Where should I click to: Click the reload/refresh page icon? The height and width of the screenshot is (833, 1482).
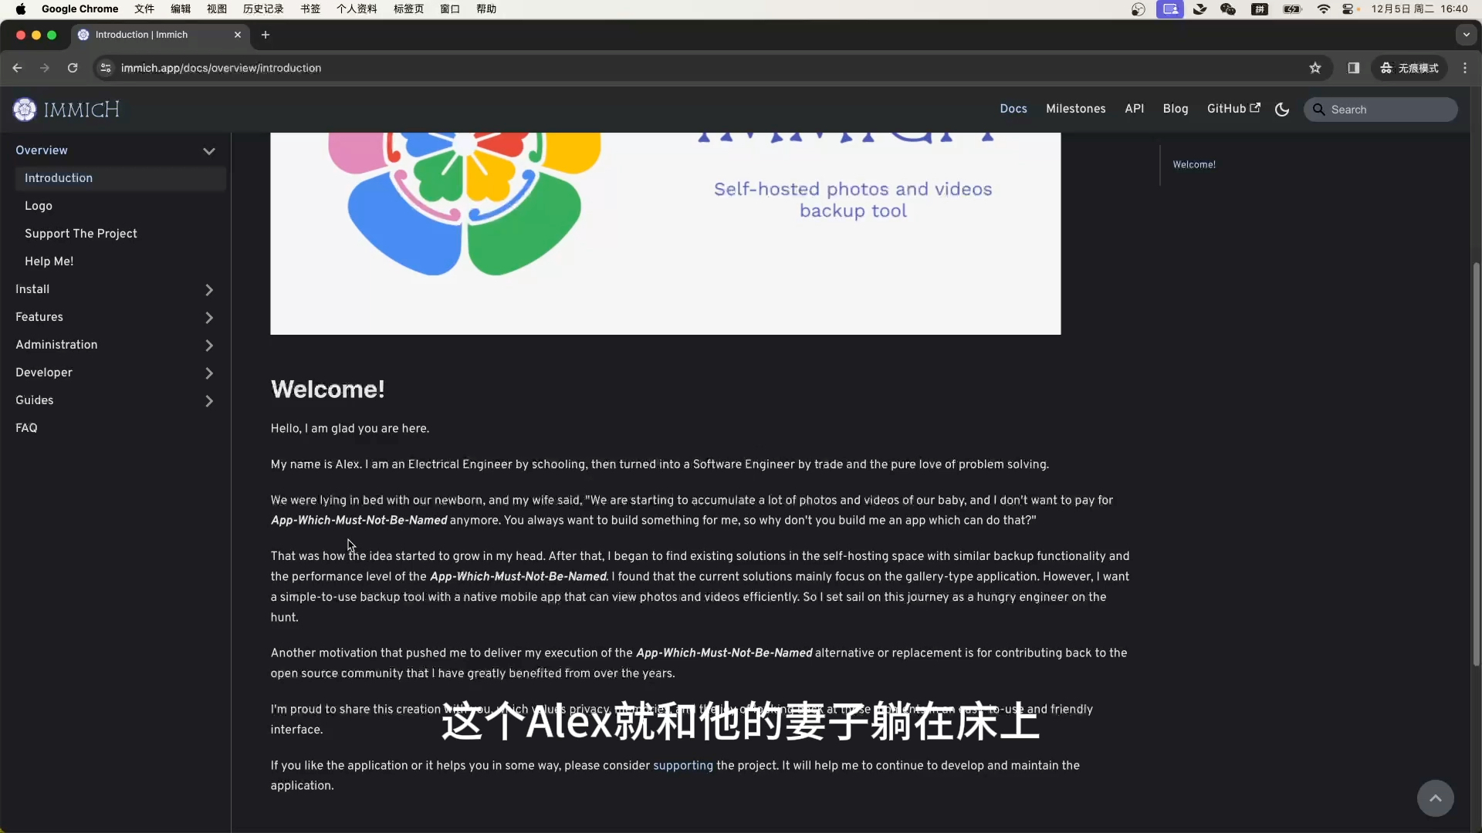click(x=73, y=68)
